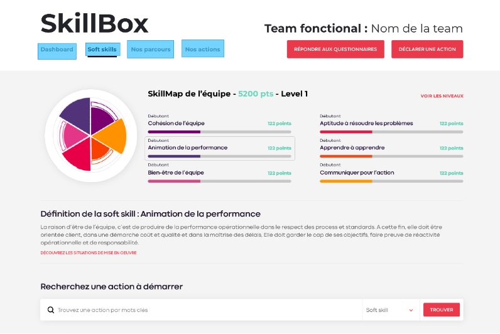Switch to the Nos parcours tab
Image resolution: width=500 pixels, height=334 pixels.
151,50
